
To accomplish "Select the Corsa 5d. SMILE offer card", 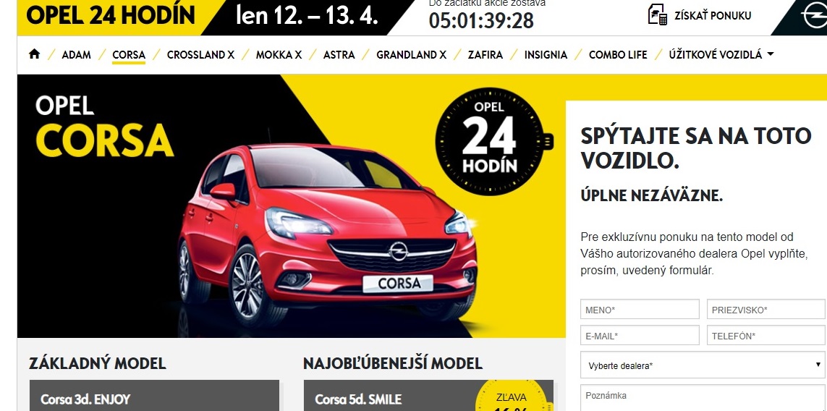I will [428, 396].
